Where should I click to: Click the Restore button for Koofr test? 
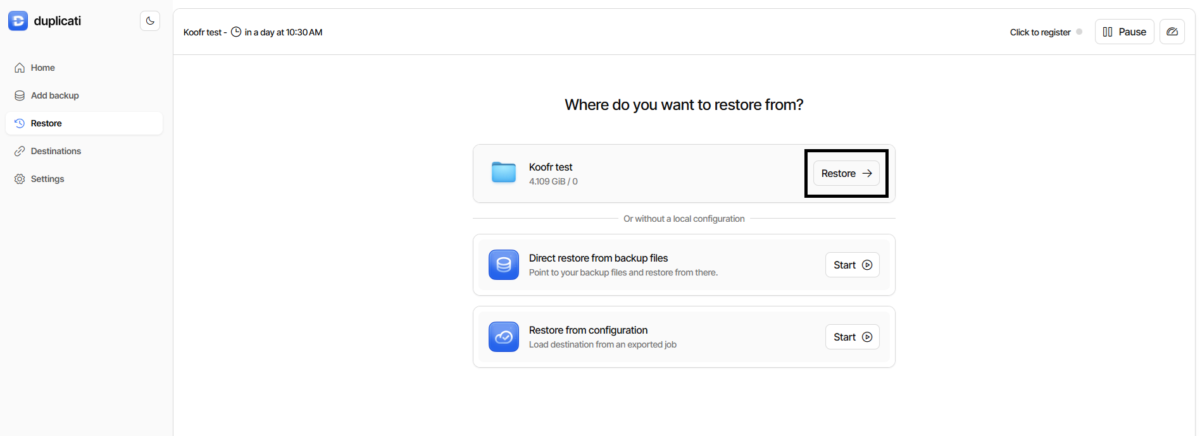[846, 173]
